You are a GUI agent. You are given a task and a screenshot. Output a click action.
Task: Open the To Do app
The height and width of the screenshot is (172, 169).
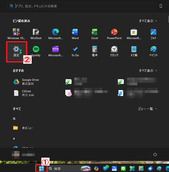click(x=75, y=51)
